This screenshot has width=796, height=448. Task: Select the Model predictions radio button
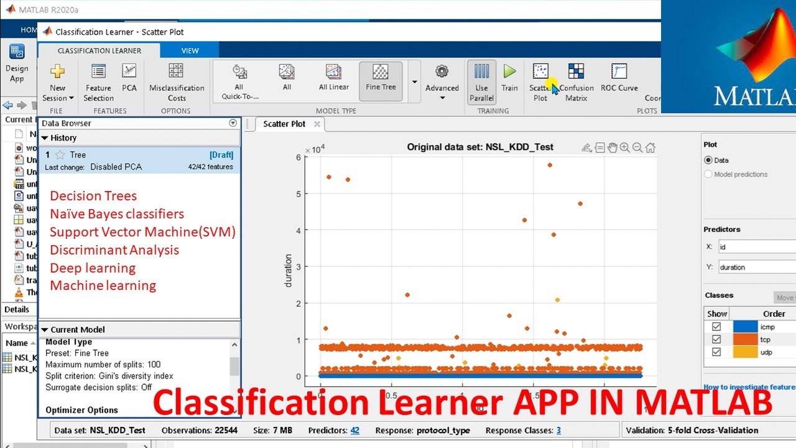pyautogui.click(x=708, y=174)
